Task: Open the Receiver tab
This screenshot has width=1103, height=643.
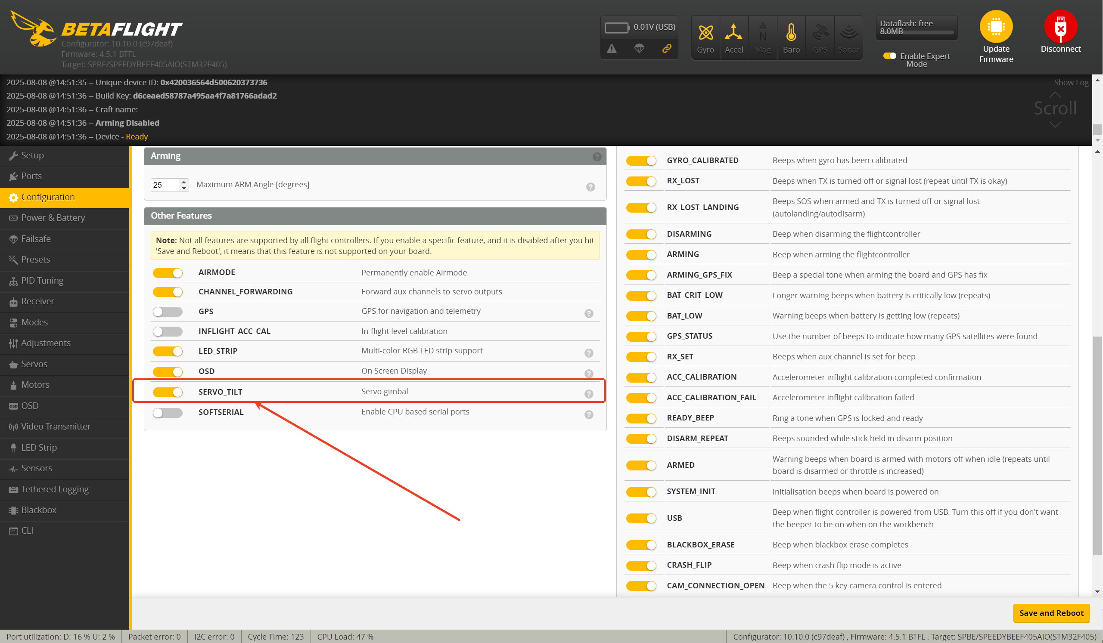Action: point(65,301)
